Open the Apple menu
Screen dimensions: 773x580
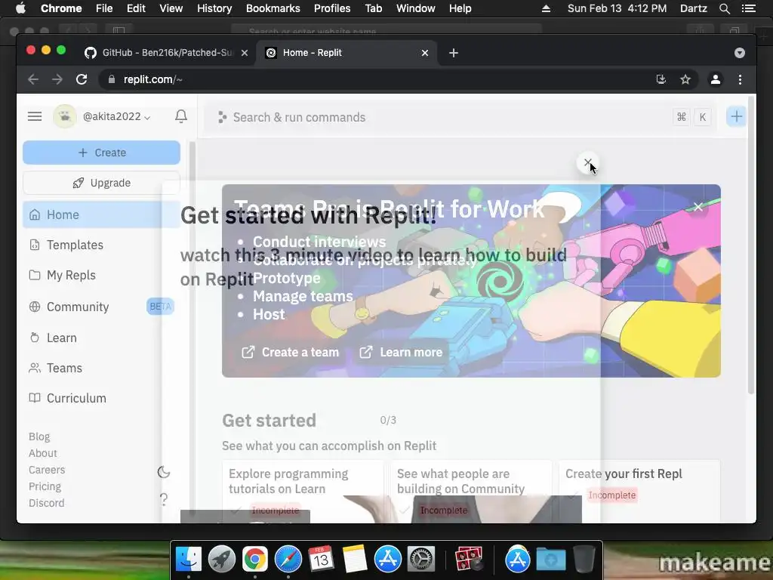click(x=20, y=8)
